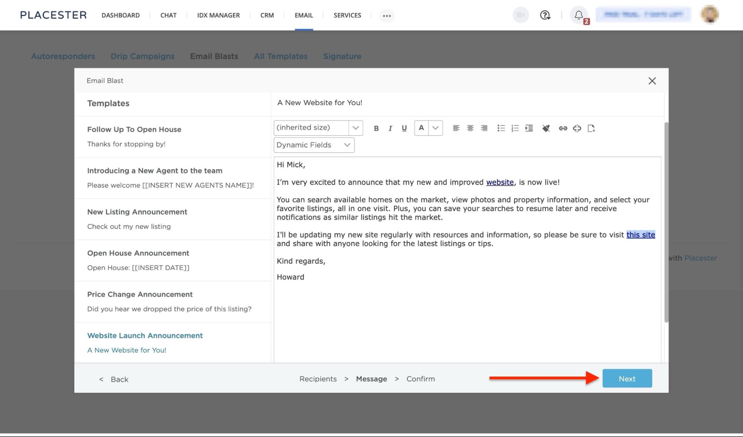Switch to the Drip Campaigns tab
743x437 pixels.
click(x=142, y=56)
